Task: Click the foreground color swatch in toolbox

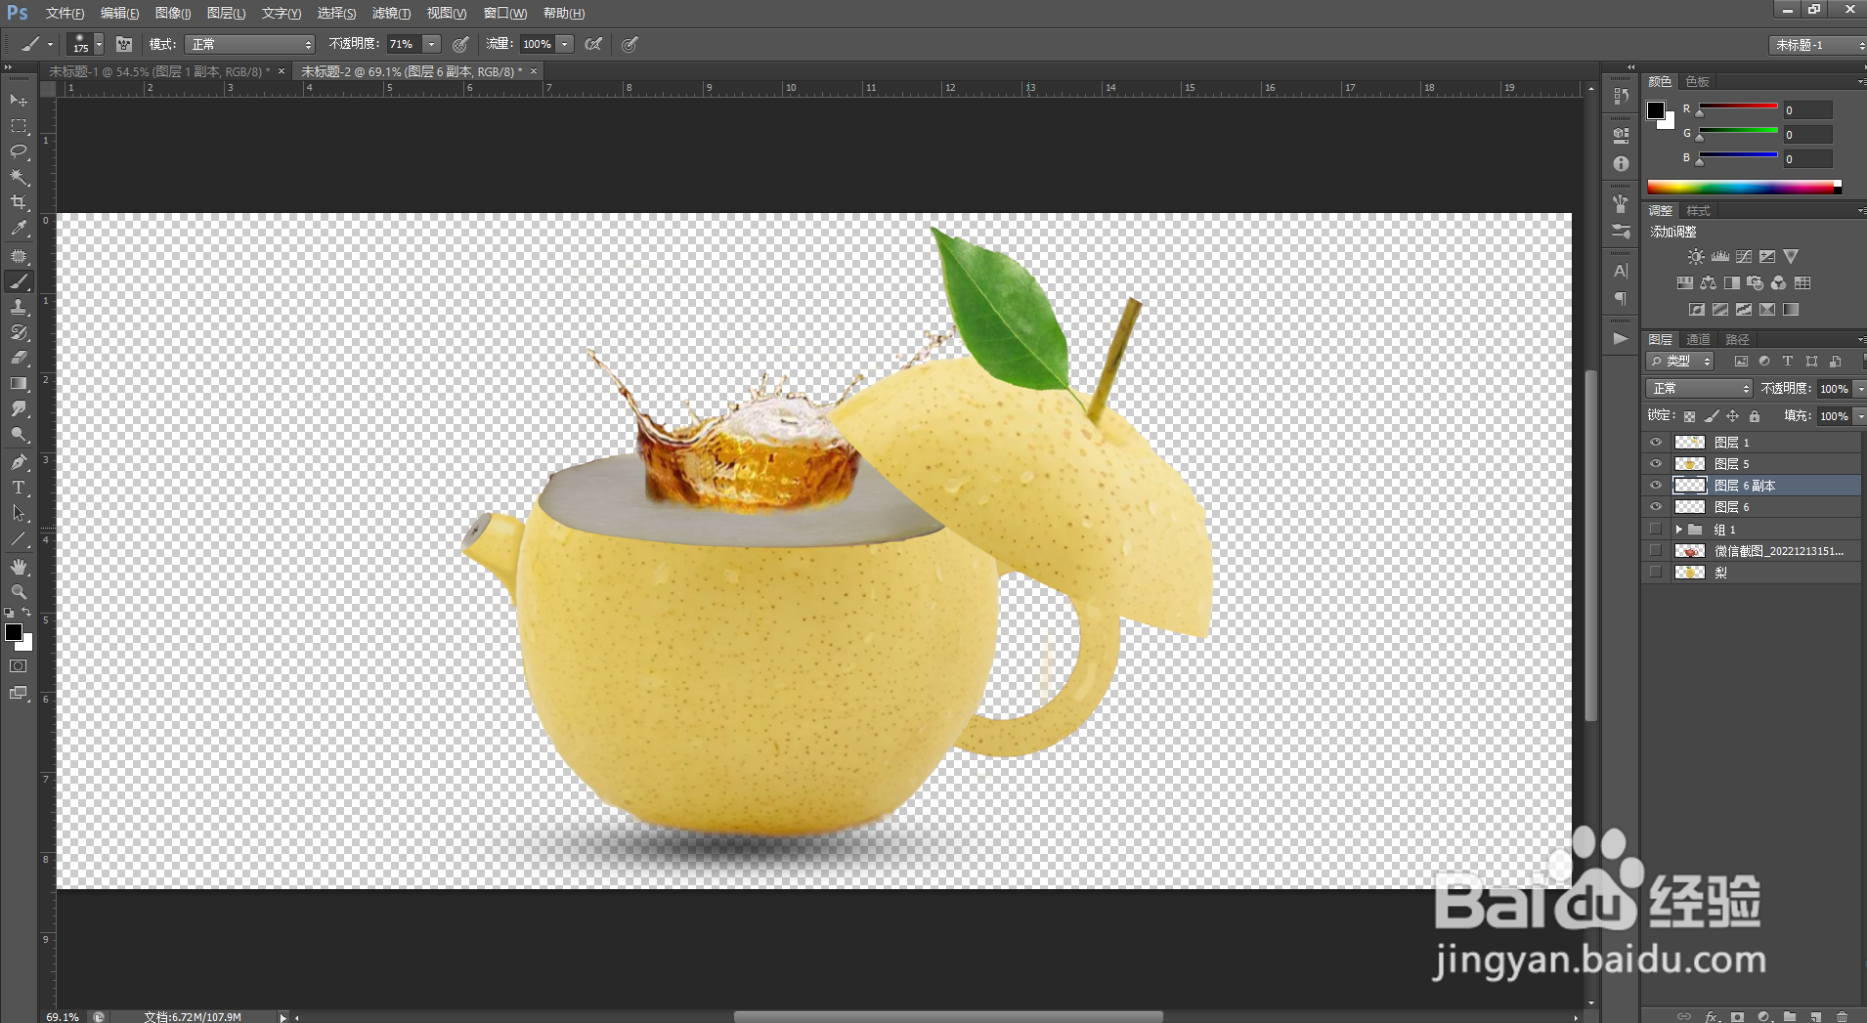Action: point(14,632)
